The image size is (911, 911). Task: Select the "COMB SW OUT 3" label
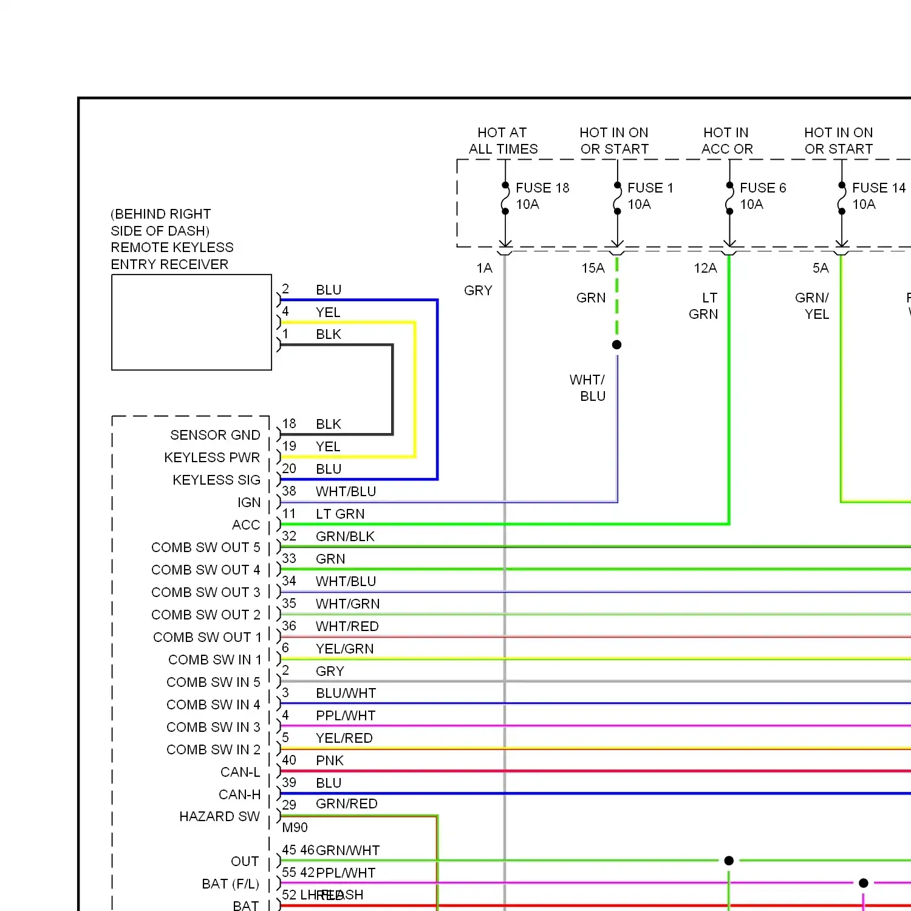coord(206,593)
